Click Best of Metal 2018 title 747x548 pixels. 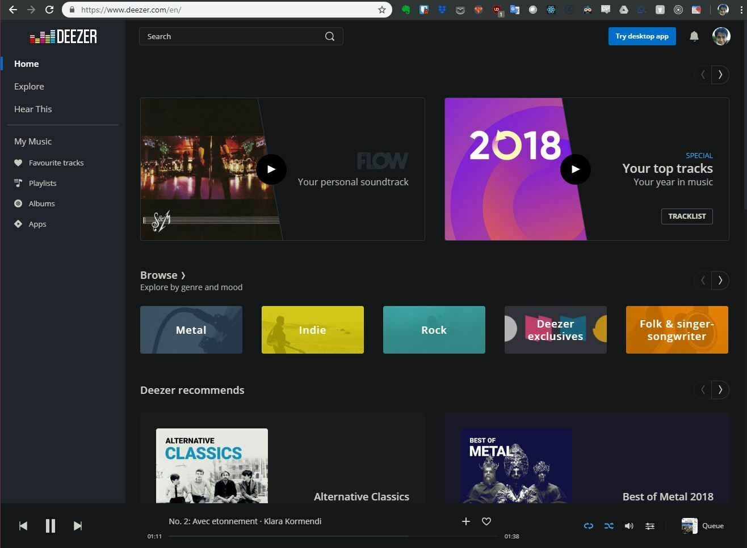click(x=668, y=496)
